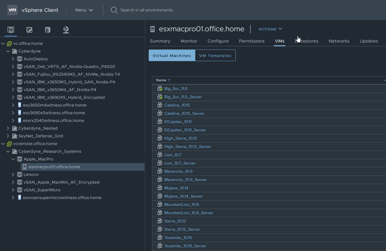The height and width of the screenshot is (251, 386).
Task: Switch to the Networks tab
Action: point(339,41)
